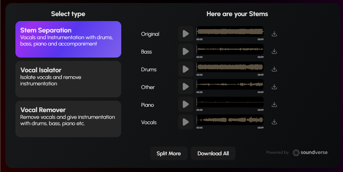Play the Other stem
This screenshot has height=172, width=343.
click(186, 87)
